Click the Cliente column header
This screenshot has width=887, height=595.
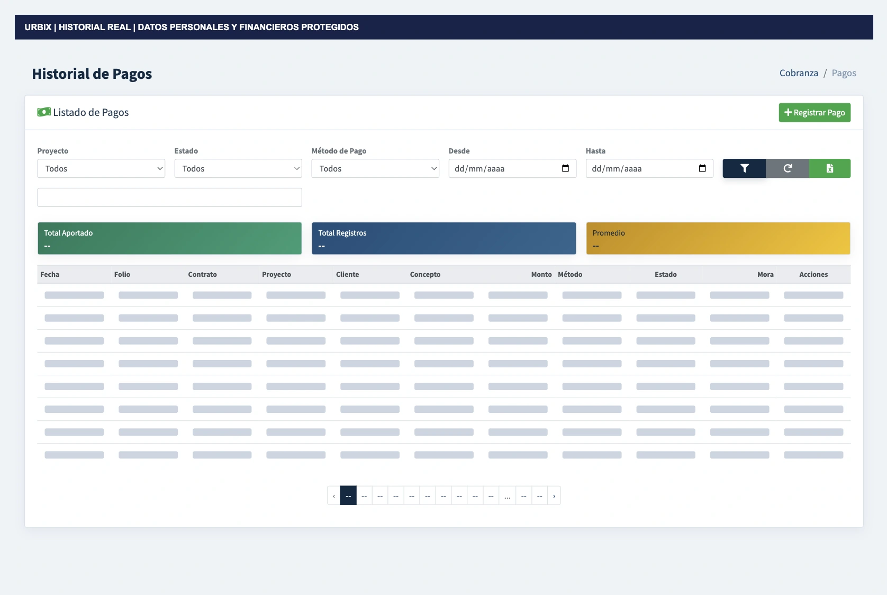click(x=347, y=274)
